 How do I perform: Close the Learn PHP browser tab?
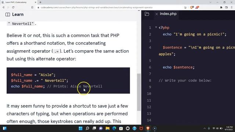pyautogui.click(x=35, y=2)
